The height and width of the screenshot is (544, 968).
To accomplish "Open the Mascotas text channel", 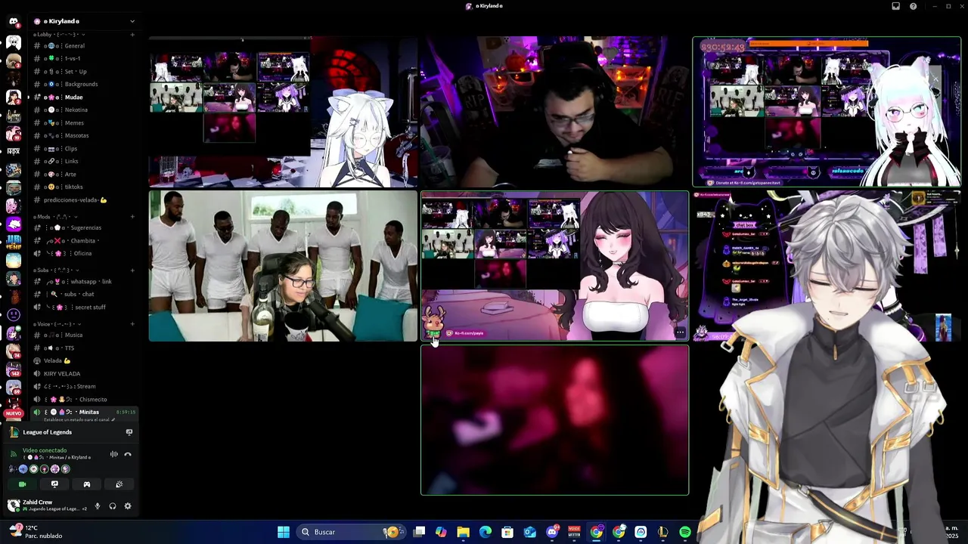I will click(x=83, y=136).
